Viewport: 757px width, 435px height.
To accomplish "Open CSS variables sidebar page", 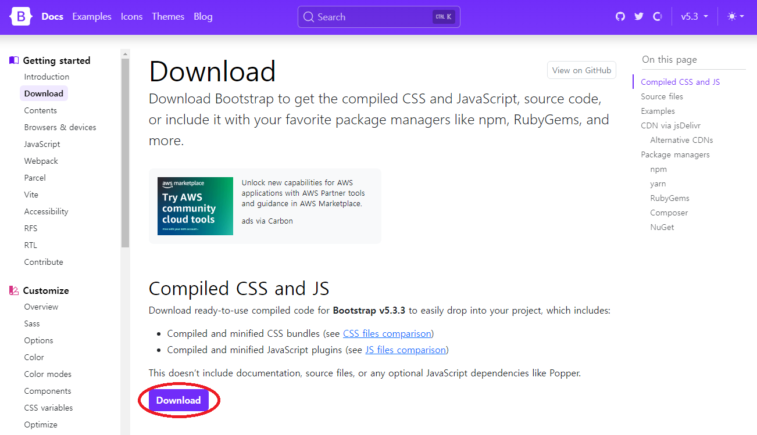I will click(48, 408).
